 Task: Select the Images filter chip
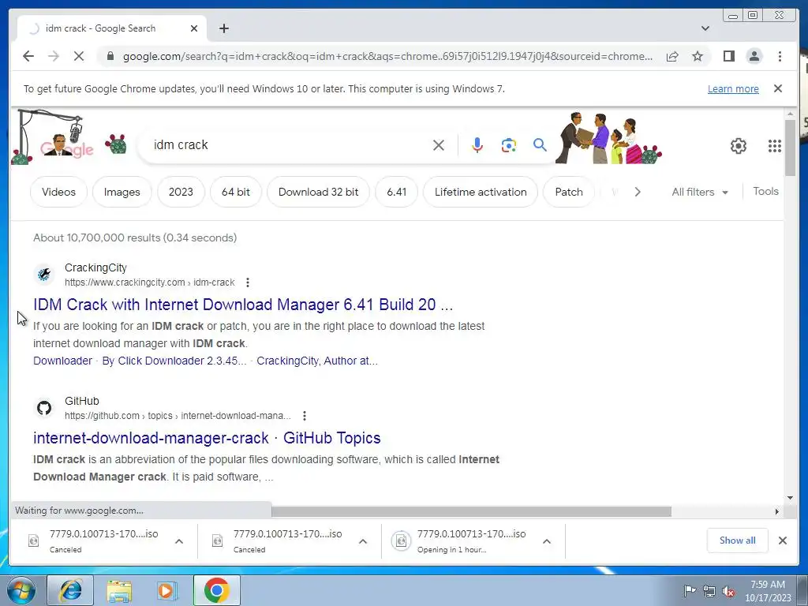[x=122, y=192]
